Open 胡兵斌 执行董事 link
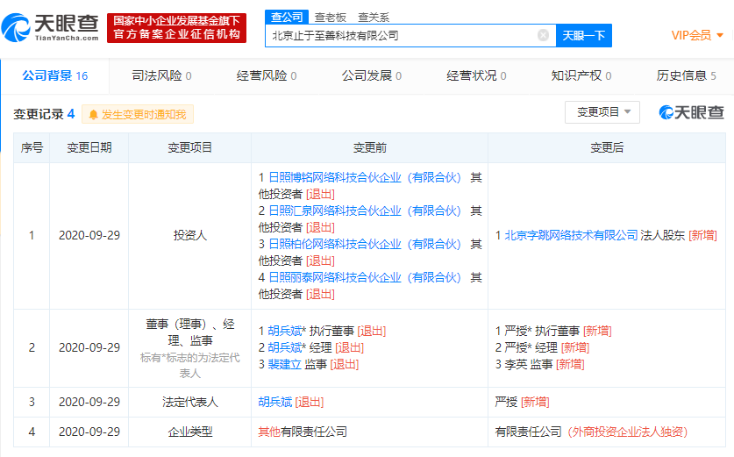 pyautogui.click(x=285, y=331)
